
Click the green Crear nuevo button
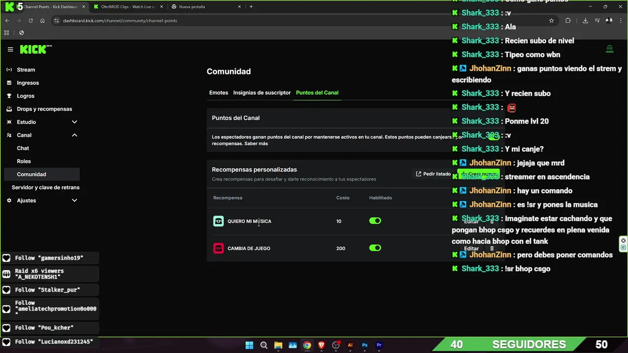coord(478,174)
